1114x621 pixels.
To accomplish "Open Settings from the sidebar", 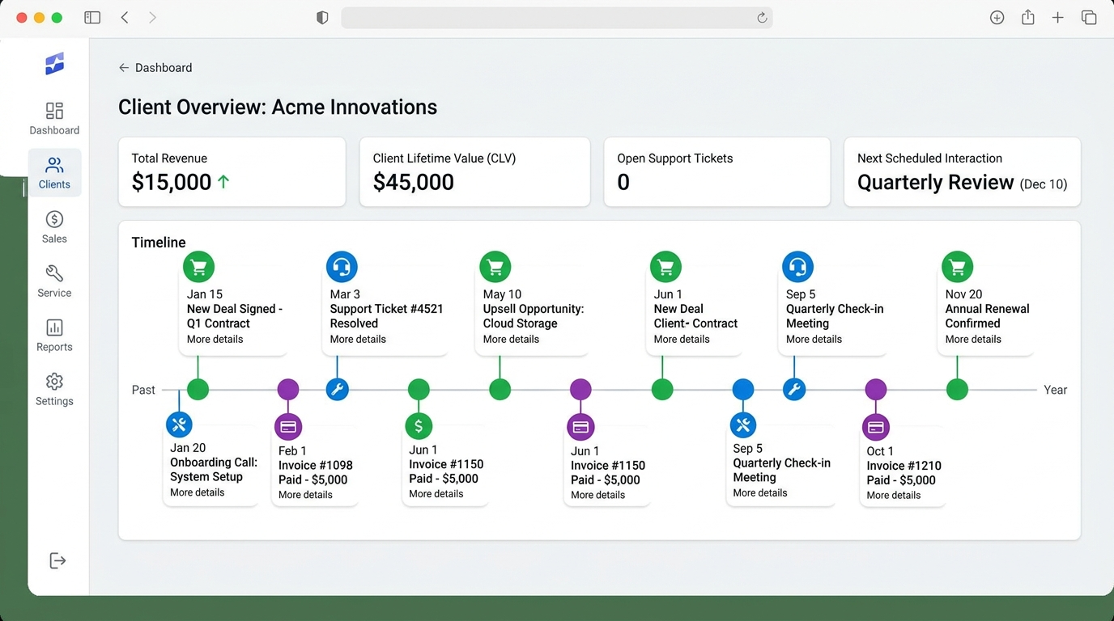I will (54, 389).
